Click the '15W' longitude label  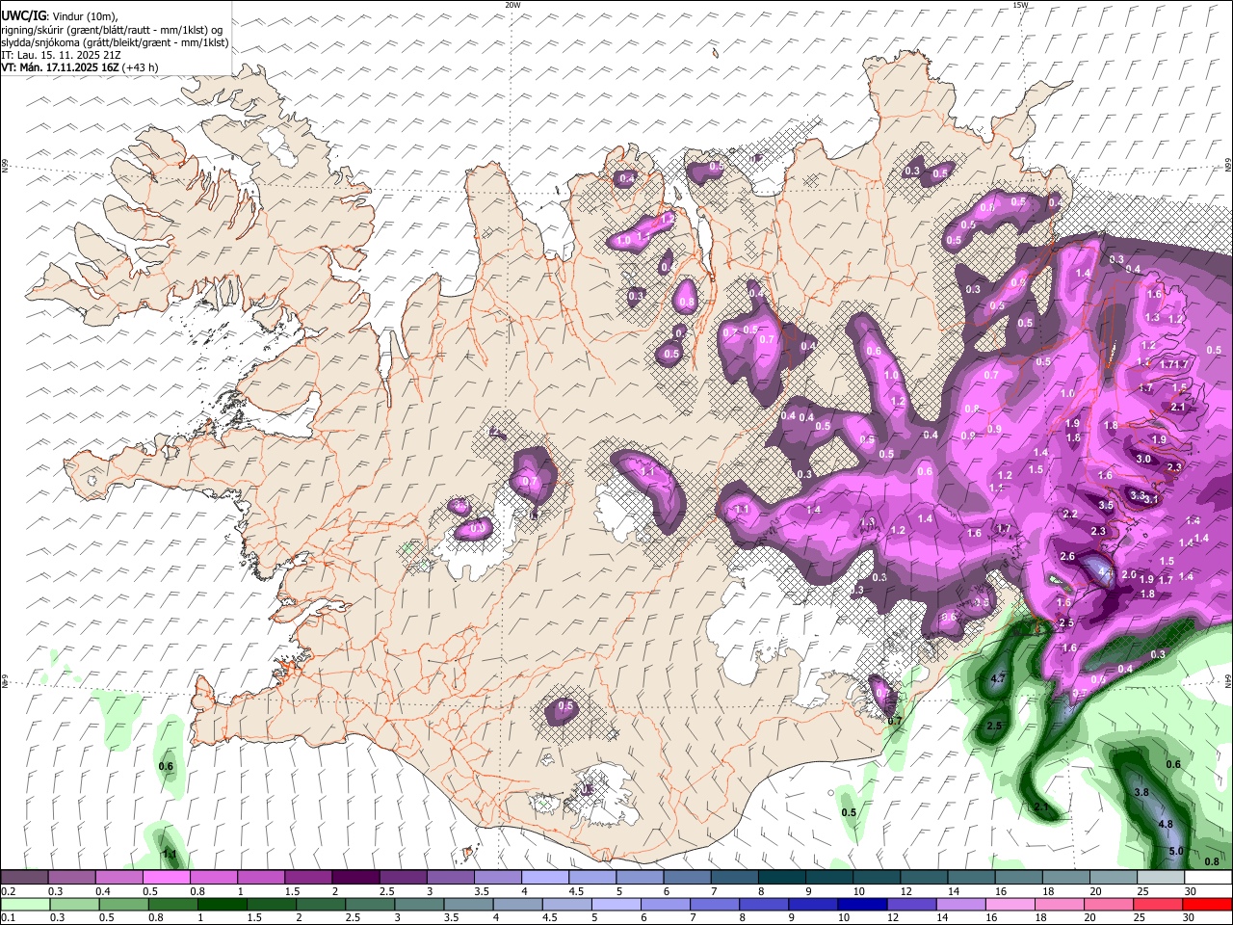point(1020,5)
